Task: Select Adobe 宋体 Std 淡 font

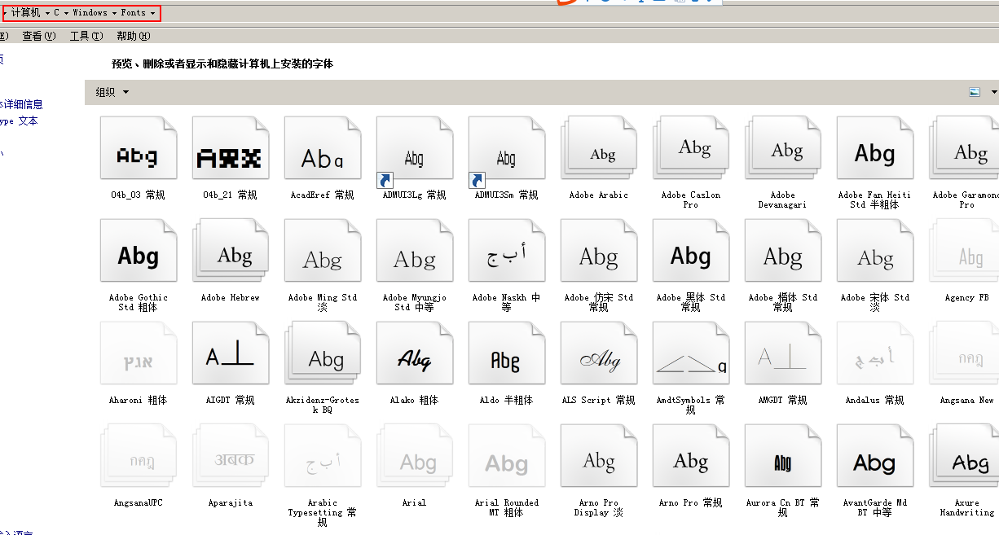Action: (874, 251)
